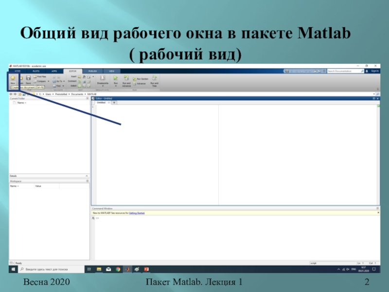The image size is (389, 292).
Task: Click the Search Documentation magnifier icon
Action: 362,71
